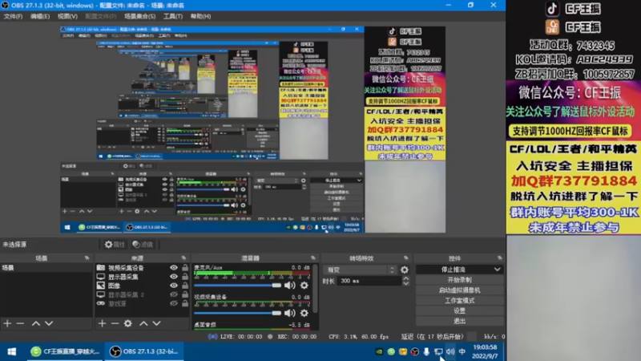Mute the 麦克风/Aux speaker icon

tap(290, 286)
